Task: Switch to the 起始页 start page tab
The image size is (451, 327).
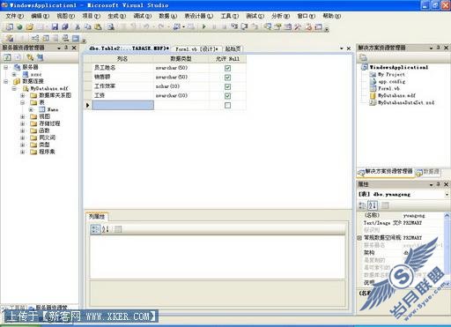Action: point(233,48)
